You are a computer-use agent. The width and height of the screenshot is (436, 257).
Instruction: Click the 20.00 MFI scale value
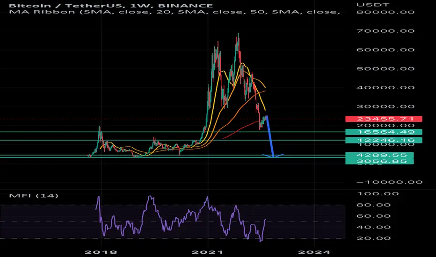(374, 238)
